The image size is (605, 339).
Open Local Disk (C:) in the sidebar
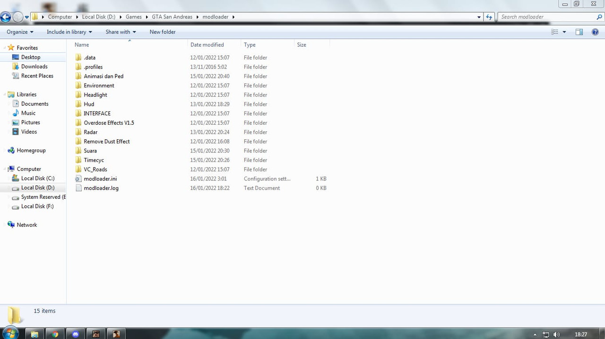click(x=38, y=178)
